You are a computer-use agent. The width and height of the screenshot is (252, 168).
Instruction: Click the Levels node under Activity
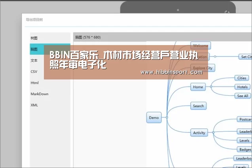(x=244, y=141)
